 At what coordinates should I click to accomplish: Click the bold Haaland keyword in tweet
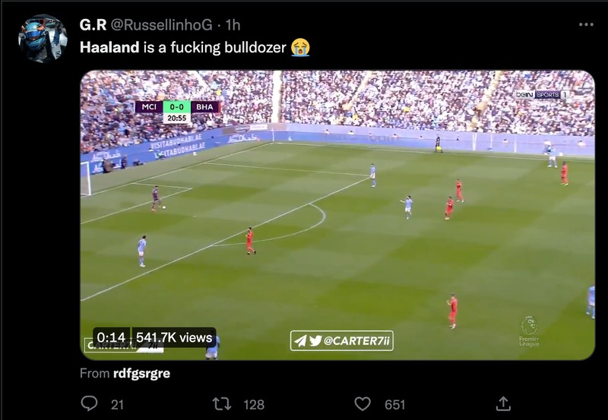pos(109,47)
